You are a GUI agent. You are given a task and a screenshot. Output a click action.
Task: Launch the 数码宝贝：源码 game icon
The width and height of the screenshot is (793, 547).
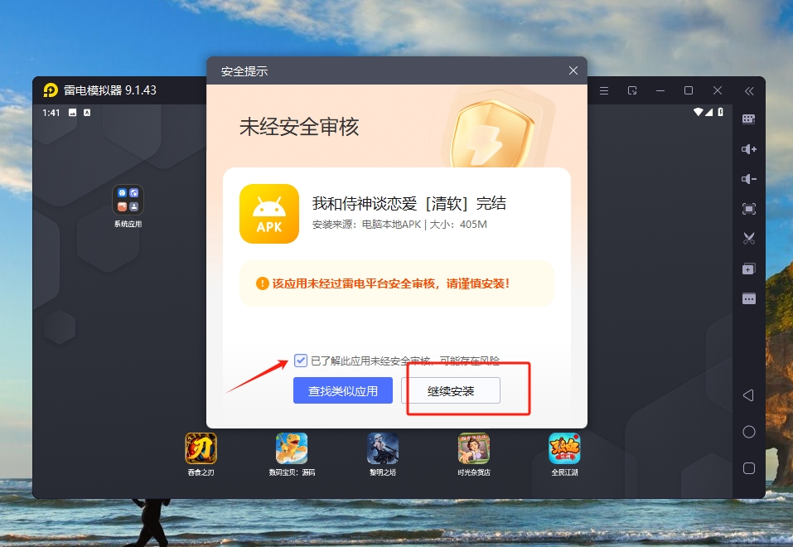click(292, 448)
